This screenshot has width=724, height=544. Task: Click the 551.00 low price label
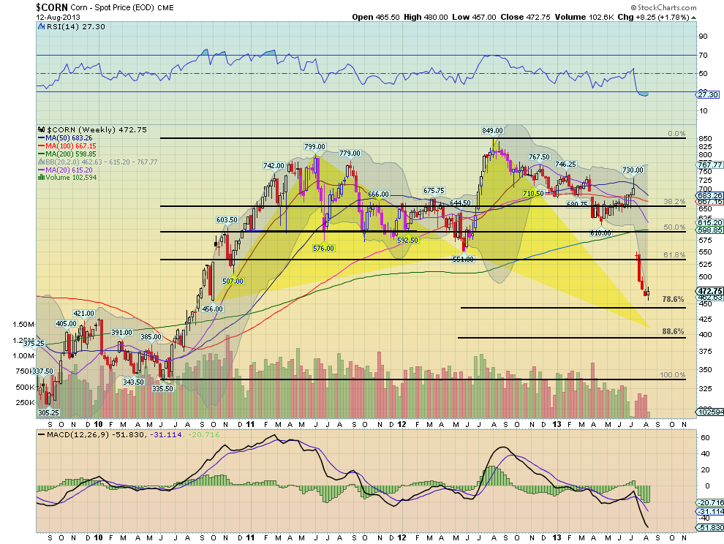pyautogui.click(x=463, y=259)
